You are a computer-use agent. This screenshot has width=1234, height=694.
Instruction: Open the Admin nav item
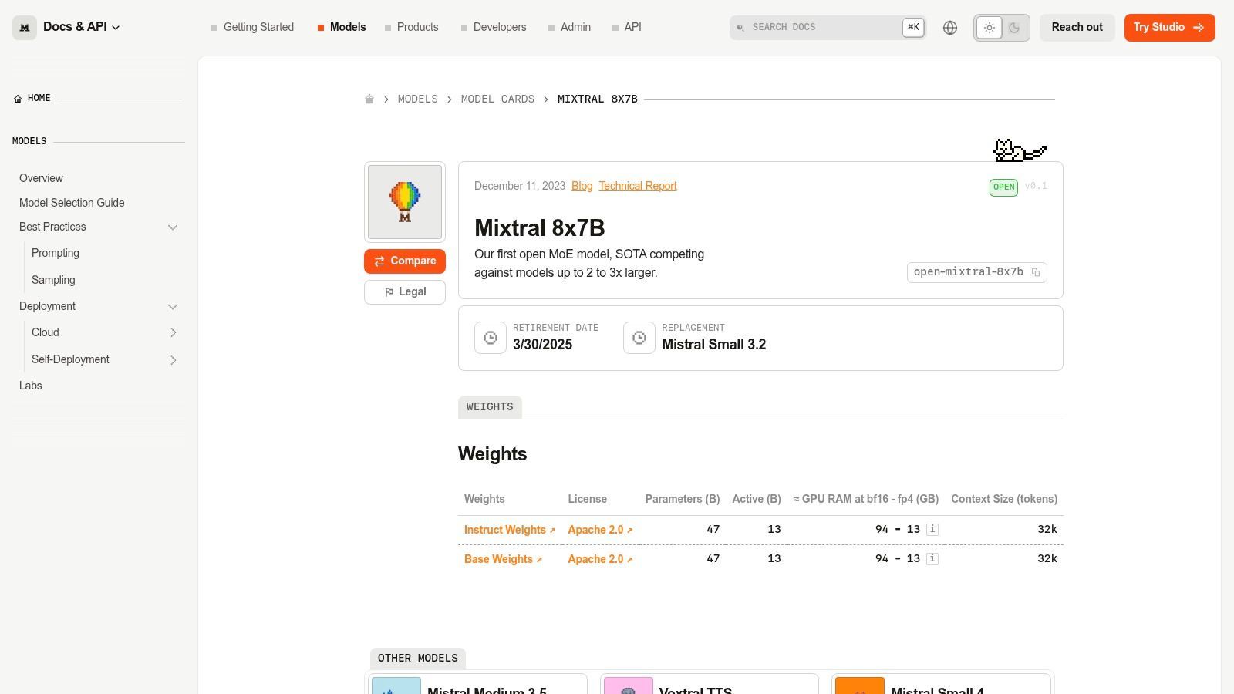click(569, 27)
